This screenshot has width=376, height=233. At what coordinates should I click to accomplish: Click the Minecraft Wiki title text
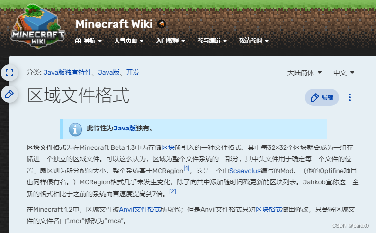point(114,24)
